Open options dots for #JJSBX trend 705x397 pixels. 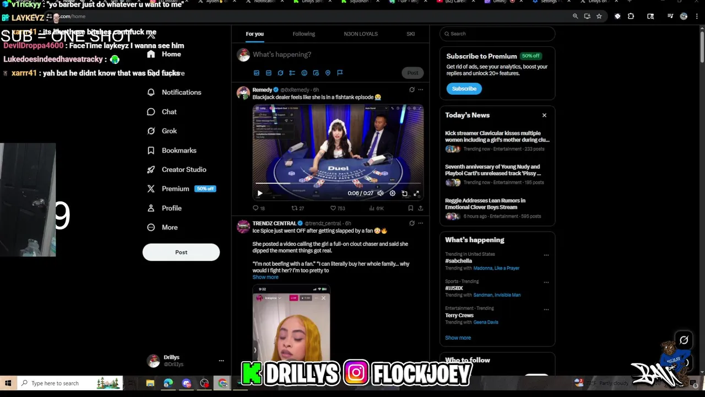click(546, 282)
